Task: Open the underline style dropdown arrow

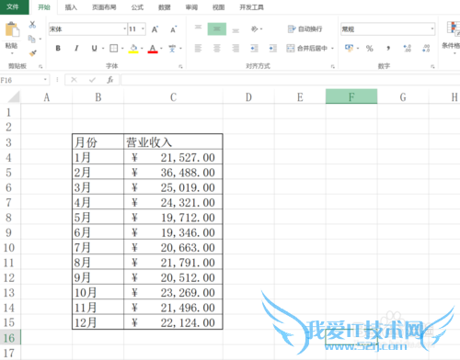Action: click(x=103, y=48)
